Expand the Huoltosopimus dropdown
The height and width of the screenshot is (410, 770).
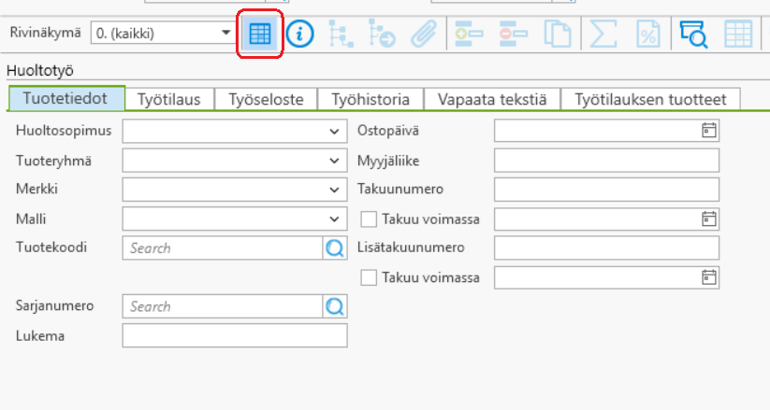334,132
